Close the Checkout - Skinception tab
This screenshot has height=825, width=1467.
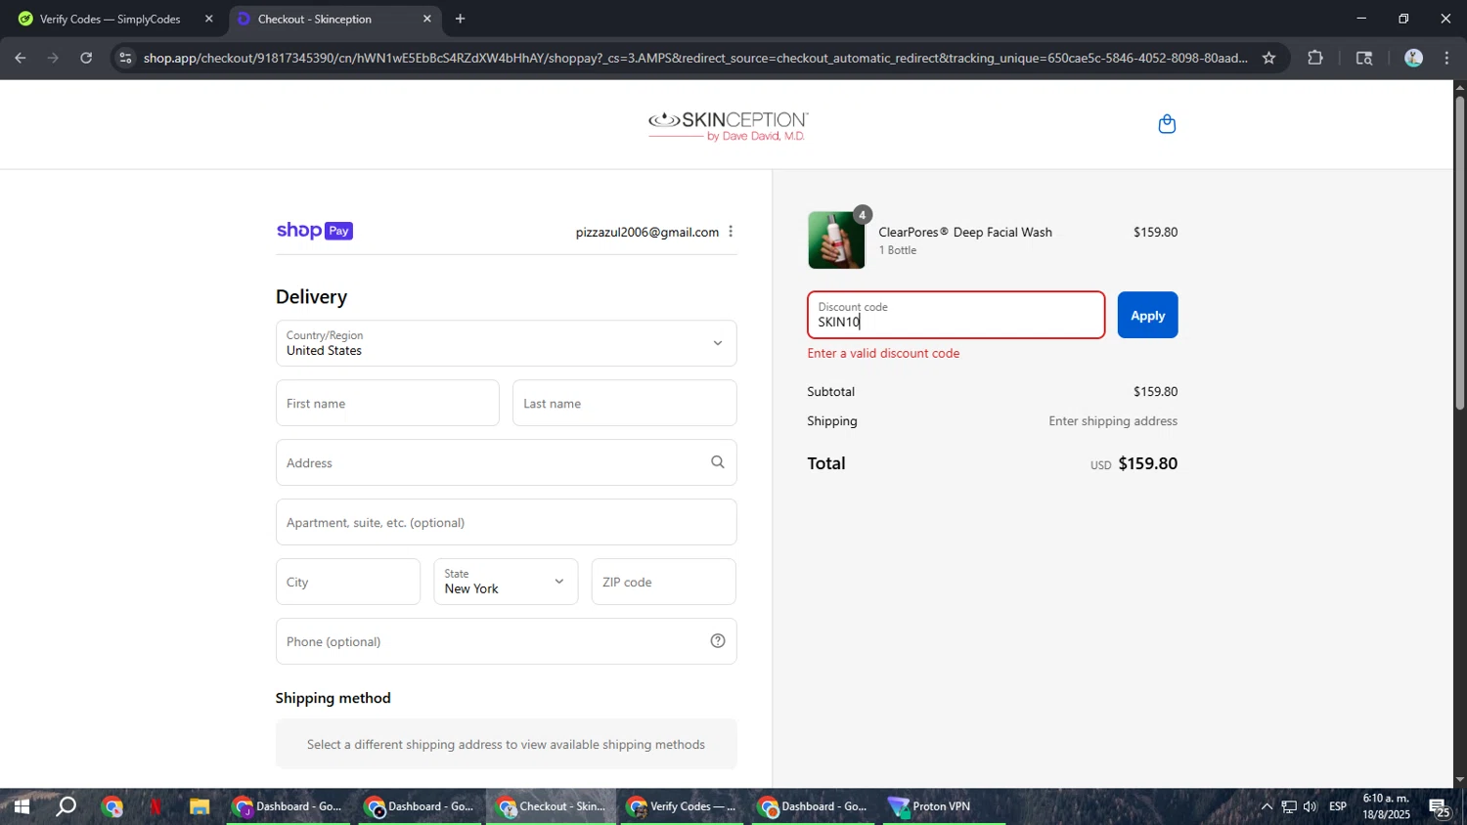coord(426,19)
